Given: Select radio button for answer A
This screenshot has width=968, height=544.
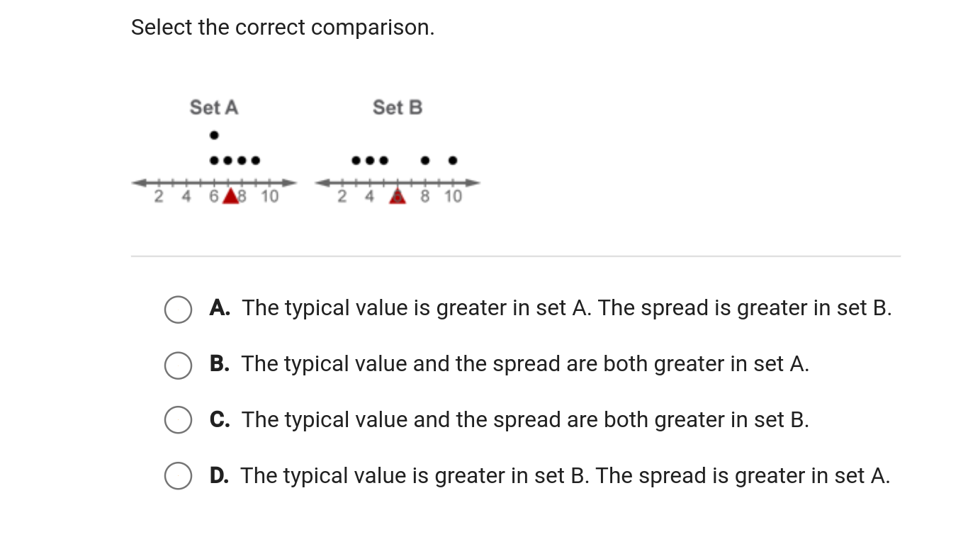Looking at the screenshot, I should coord(178,310).
